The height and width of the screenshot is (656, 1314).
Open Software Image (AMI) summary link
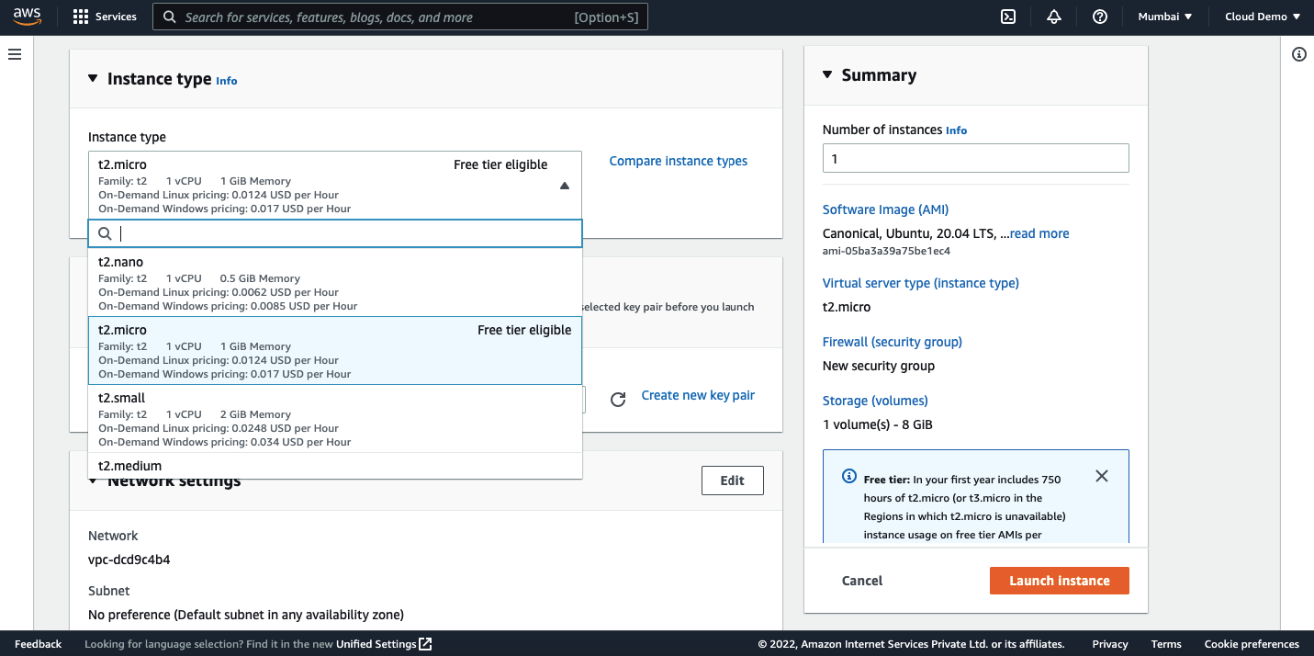tap(886, 209)
